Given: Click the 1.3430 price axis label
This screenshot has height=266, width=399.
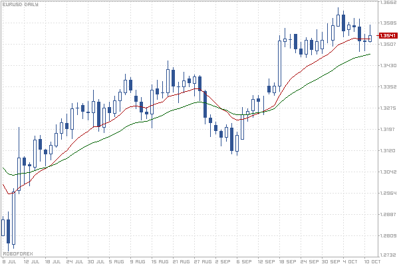Looking at the screenshot, I should click(x=388, y=66).
